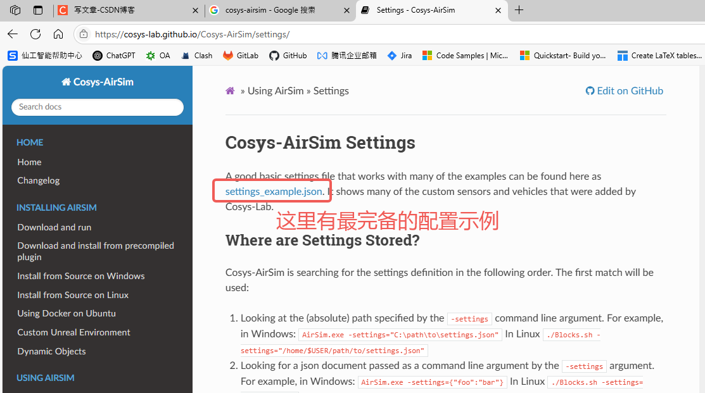The height and width of the screenshot is (393, 705).
Task: Open Download and install from precompiled plugin
Action: 96,251
